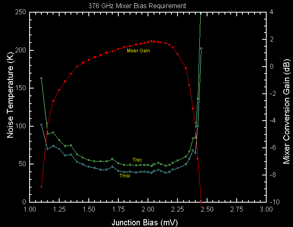
Task: Click the first red Mixer Gain data point
Action: click(41, 186)
